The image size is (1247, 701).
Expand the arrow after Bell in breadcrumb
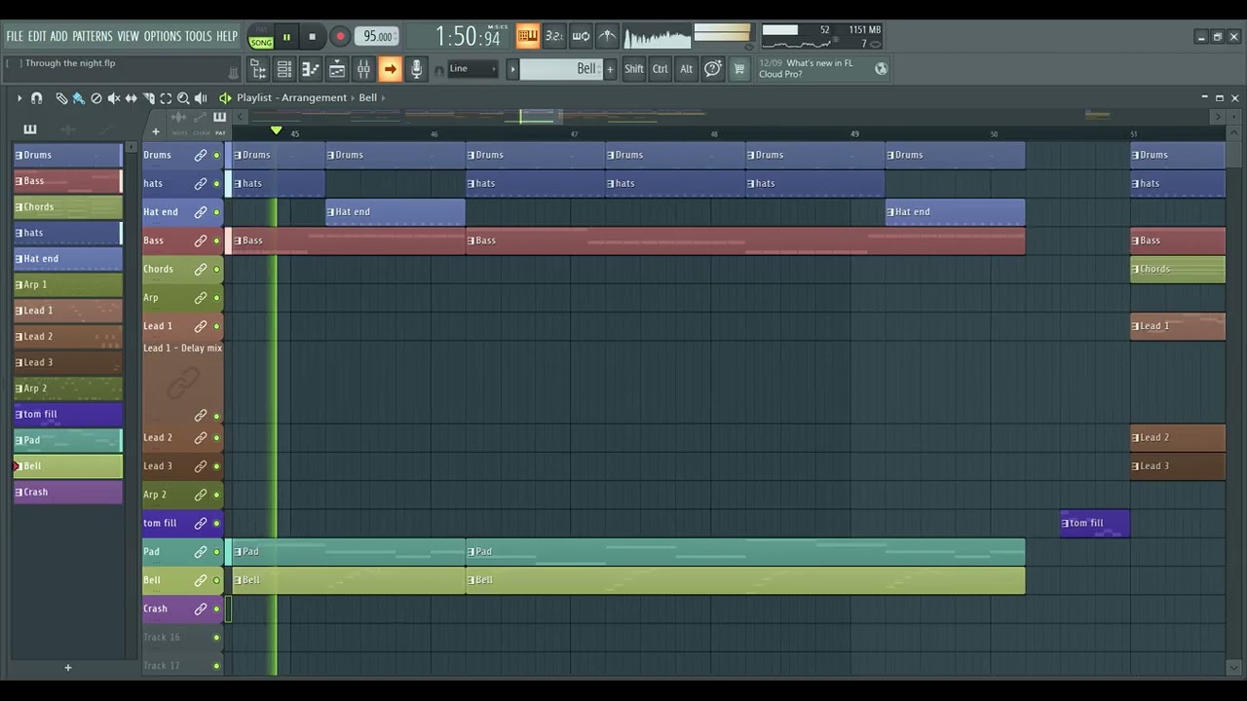pyautogui.click(x=384, y=97)
